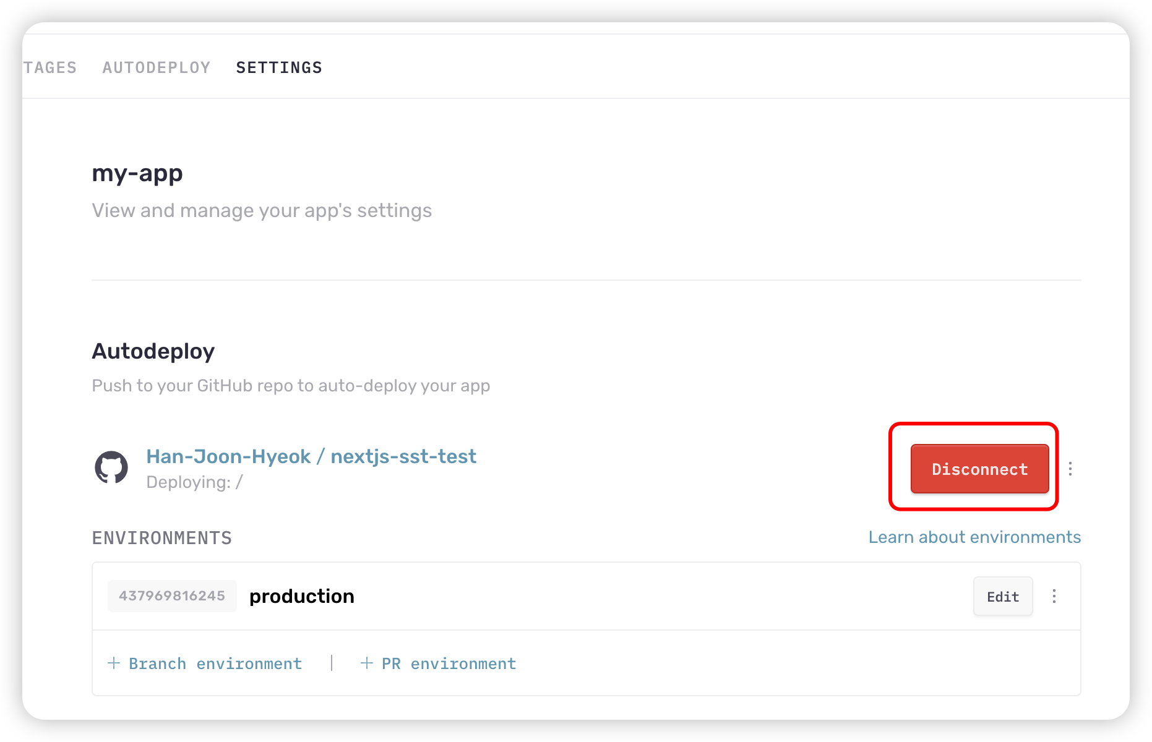Click the plus icon before Branch environment

pos(114,663)
